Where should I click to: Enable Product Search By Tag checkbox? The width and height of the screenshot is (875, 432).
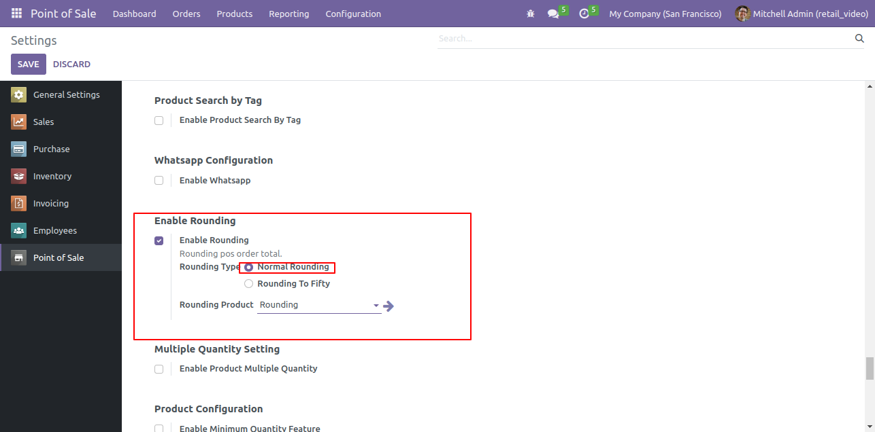point(159,120)
